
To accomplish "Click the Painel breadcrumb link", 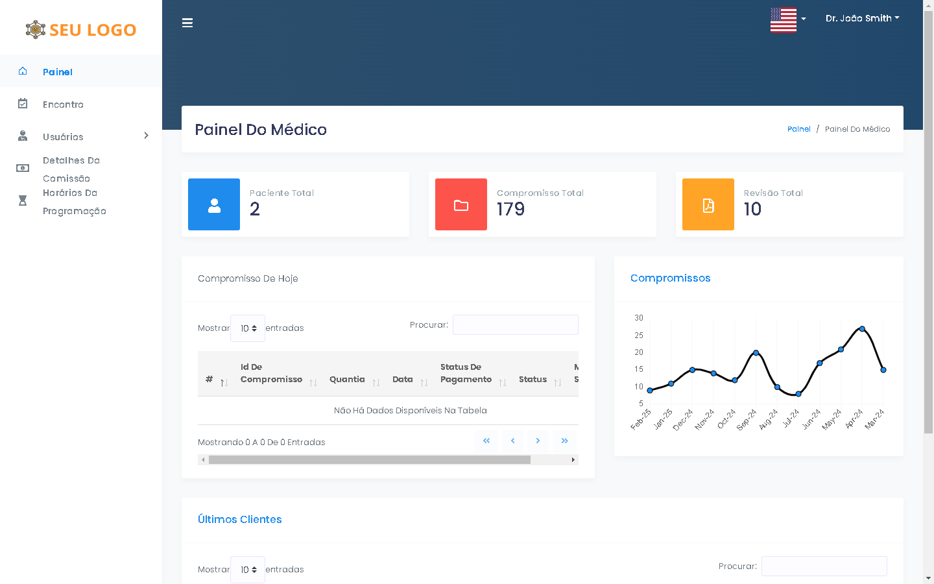I will click(798, 129).
